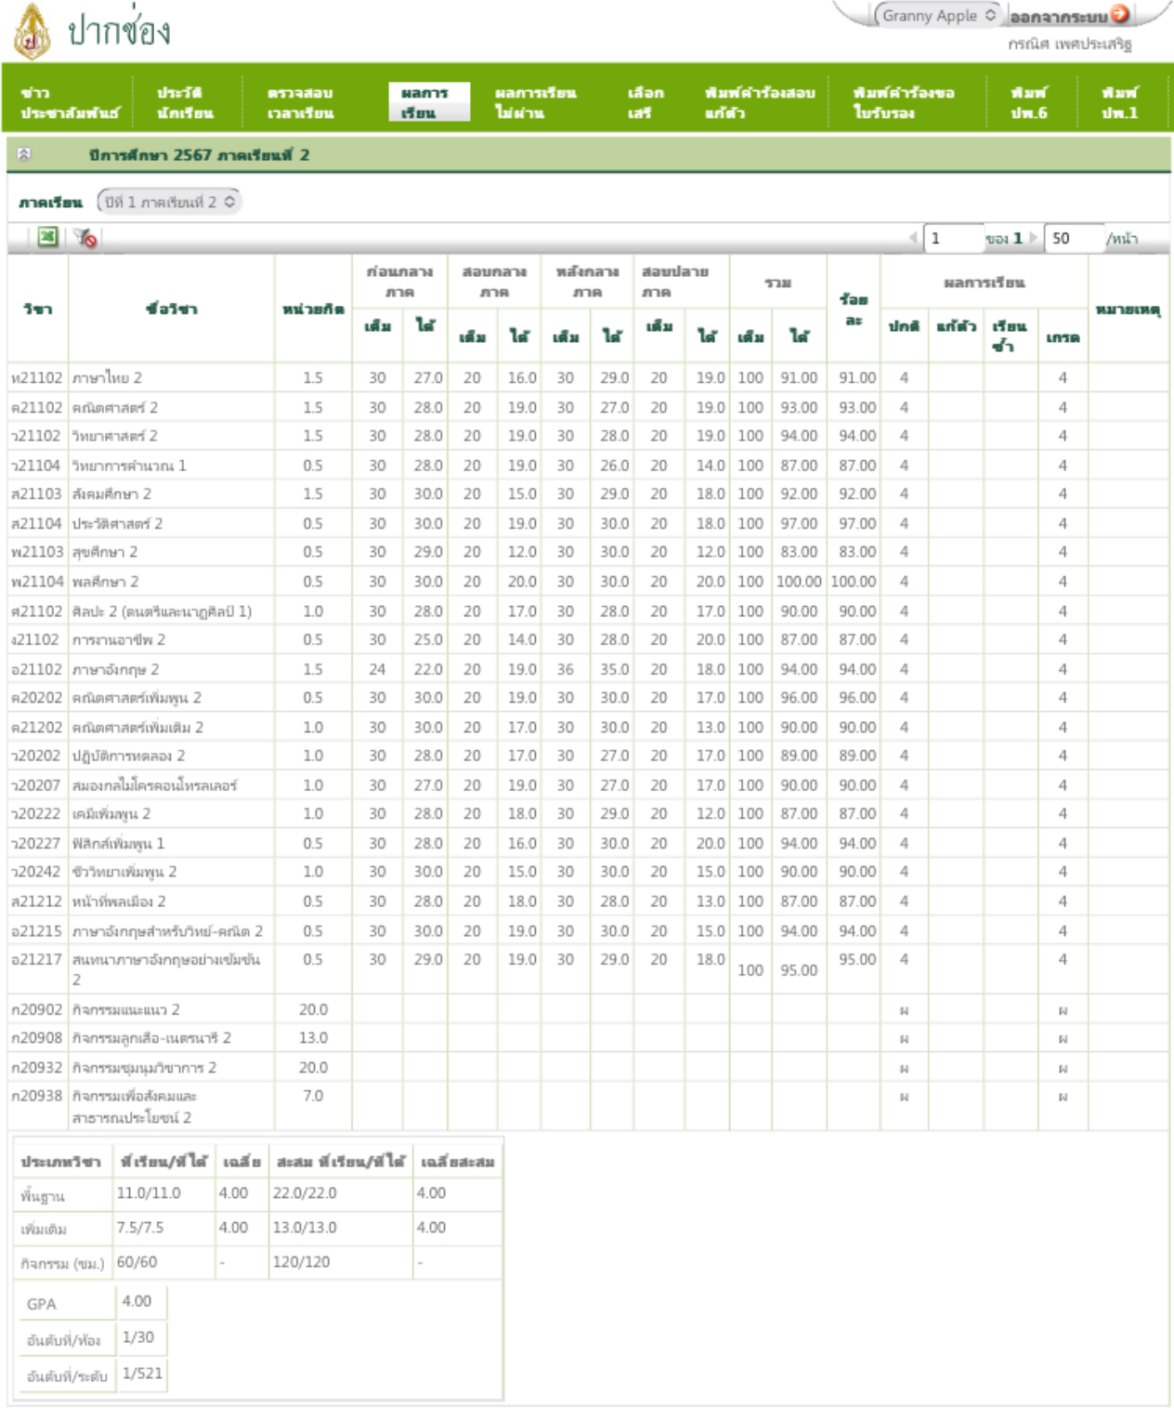Image resolution: width=1174 pixels, height=1408 pixels.
Task: Open the Granny Apple theme dropdown
Action: click(937, 15)
